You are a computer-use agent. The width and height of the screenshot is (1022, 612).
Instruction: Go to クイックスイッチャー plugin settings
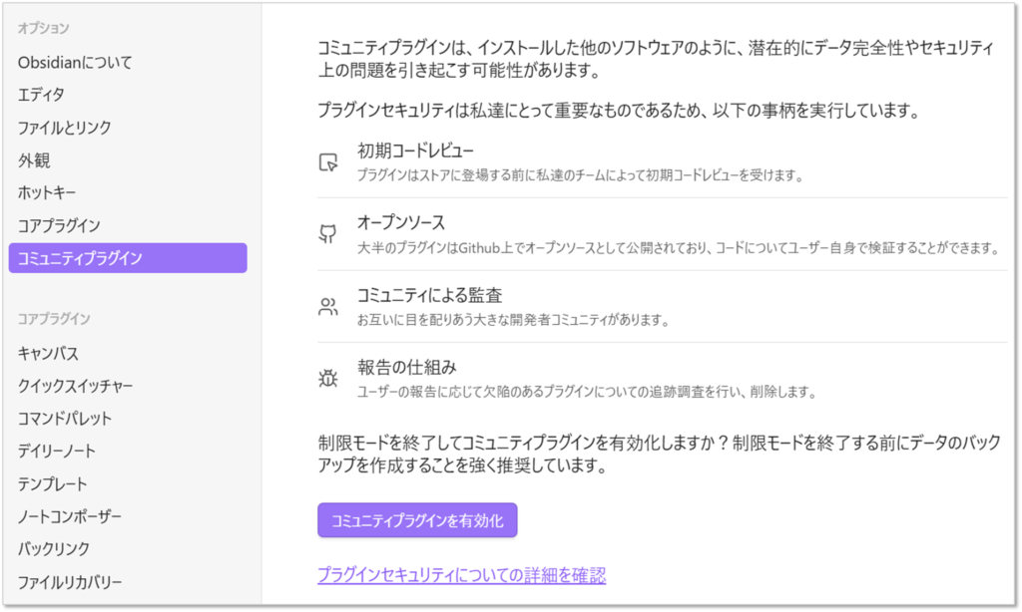[x=75, y=386]
